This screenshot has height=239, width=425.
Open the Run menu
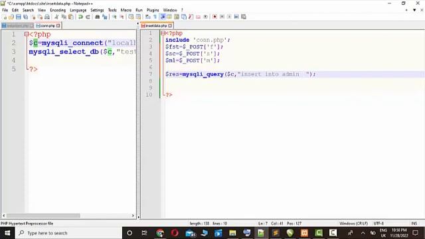[x=139, y=10]
